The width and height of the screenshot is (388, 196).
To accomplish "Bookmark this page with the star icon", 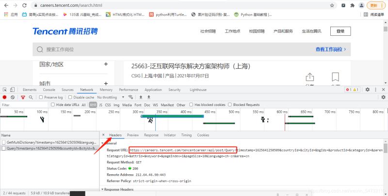I will click(x=332, y=5).
